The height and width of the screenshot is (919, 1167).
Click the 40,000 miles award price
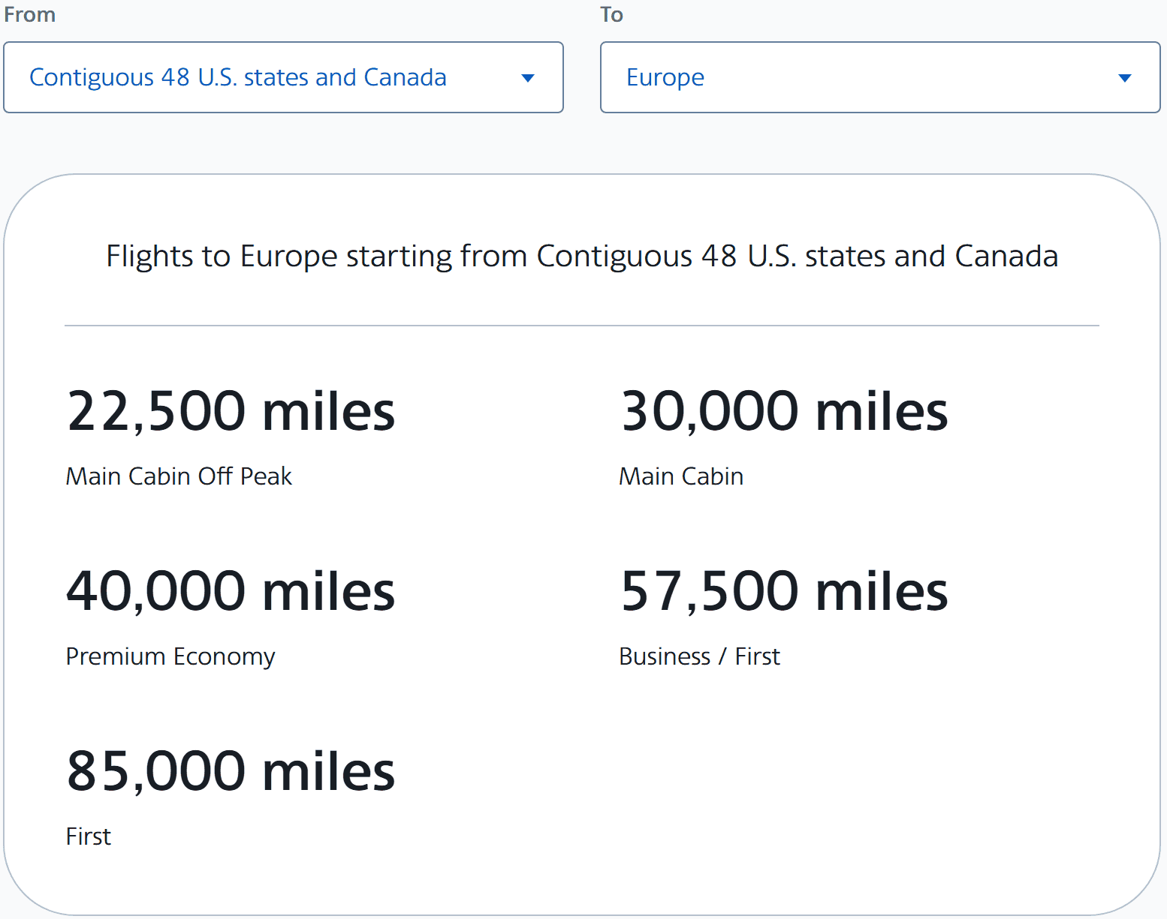pyautogui.click(x=230, y=590)
